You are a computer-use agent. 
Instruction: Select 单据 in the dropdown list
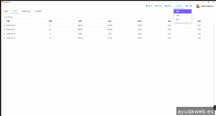point(183,16)
